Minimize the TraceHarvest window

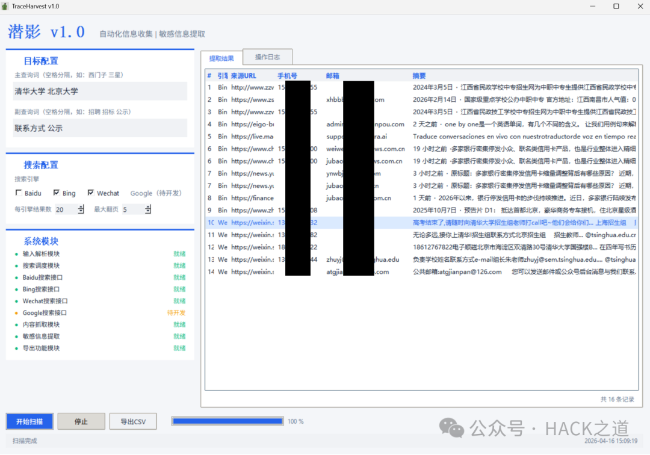tap(592, 6)
